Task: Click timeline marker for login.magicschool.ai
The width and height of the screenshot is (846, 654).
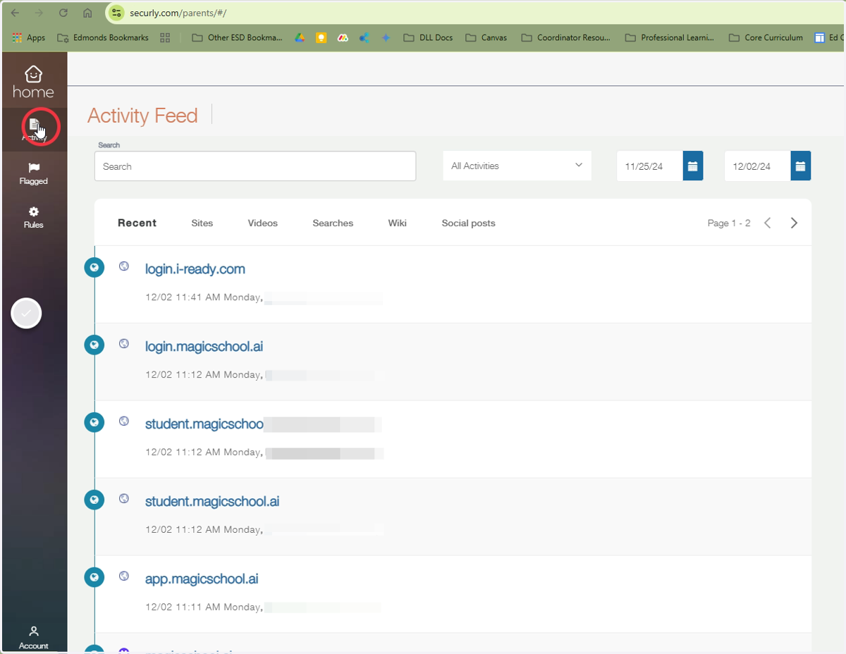Action: 94,345
